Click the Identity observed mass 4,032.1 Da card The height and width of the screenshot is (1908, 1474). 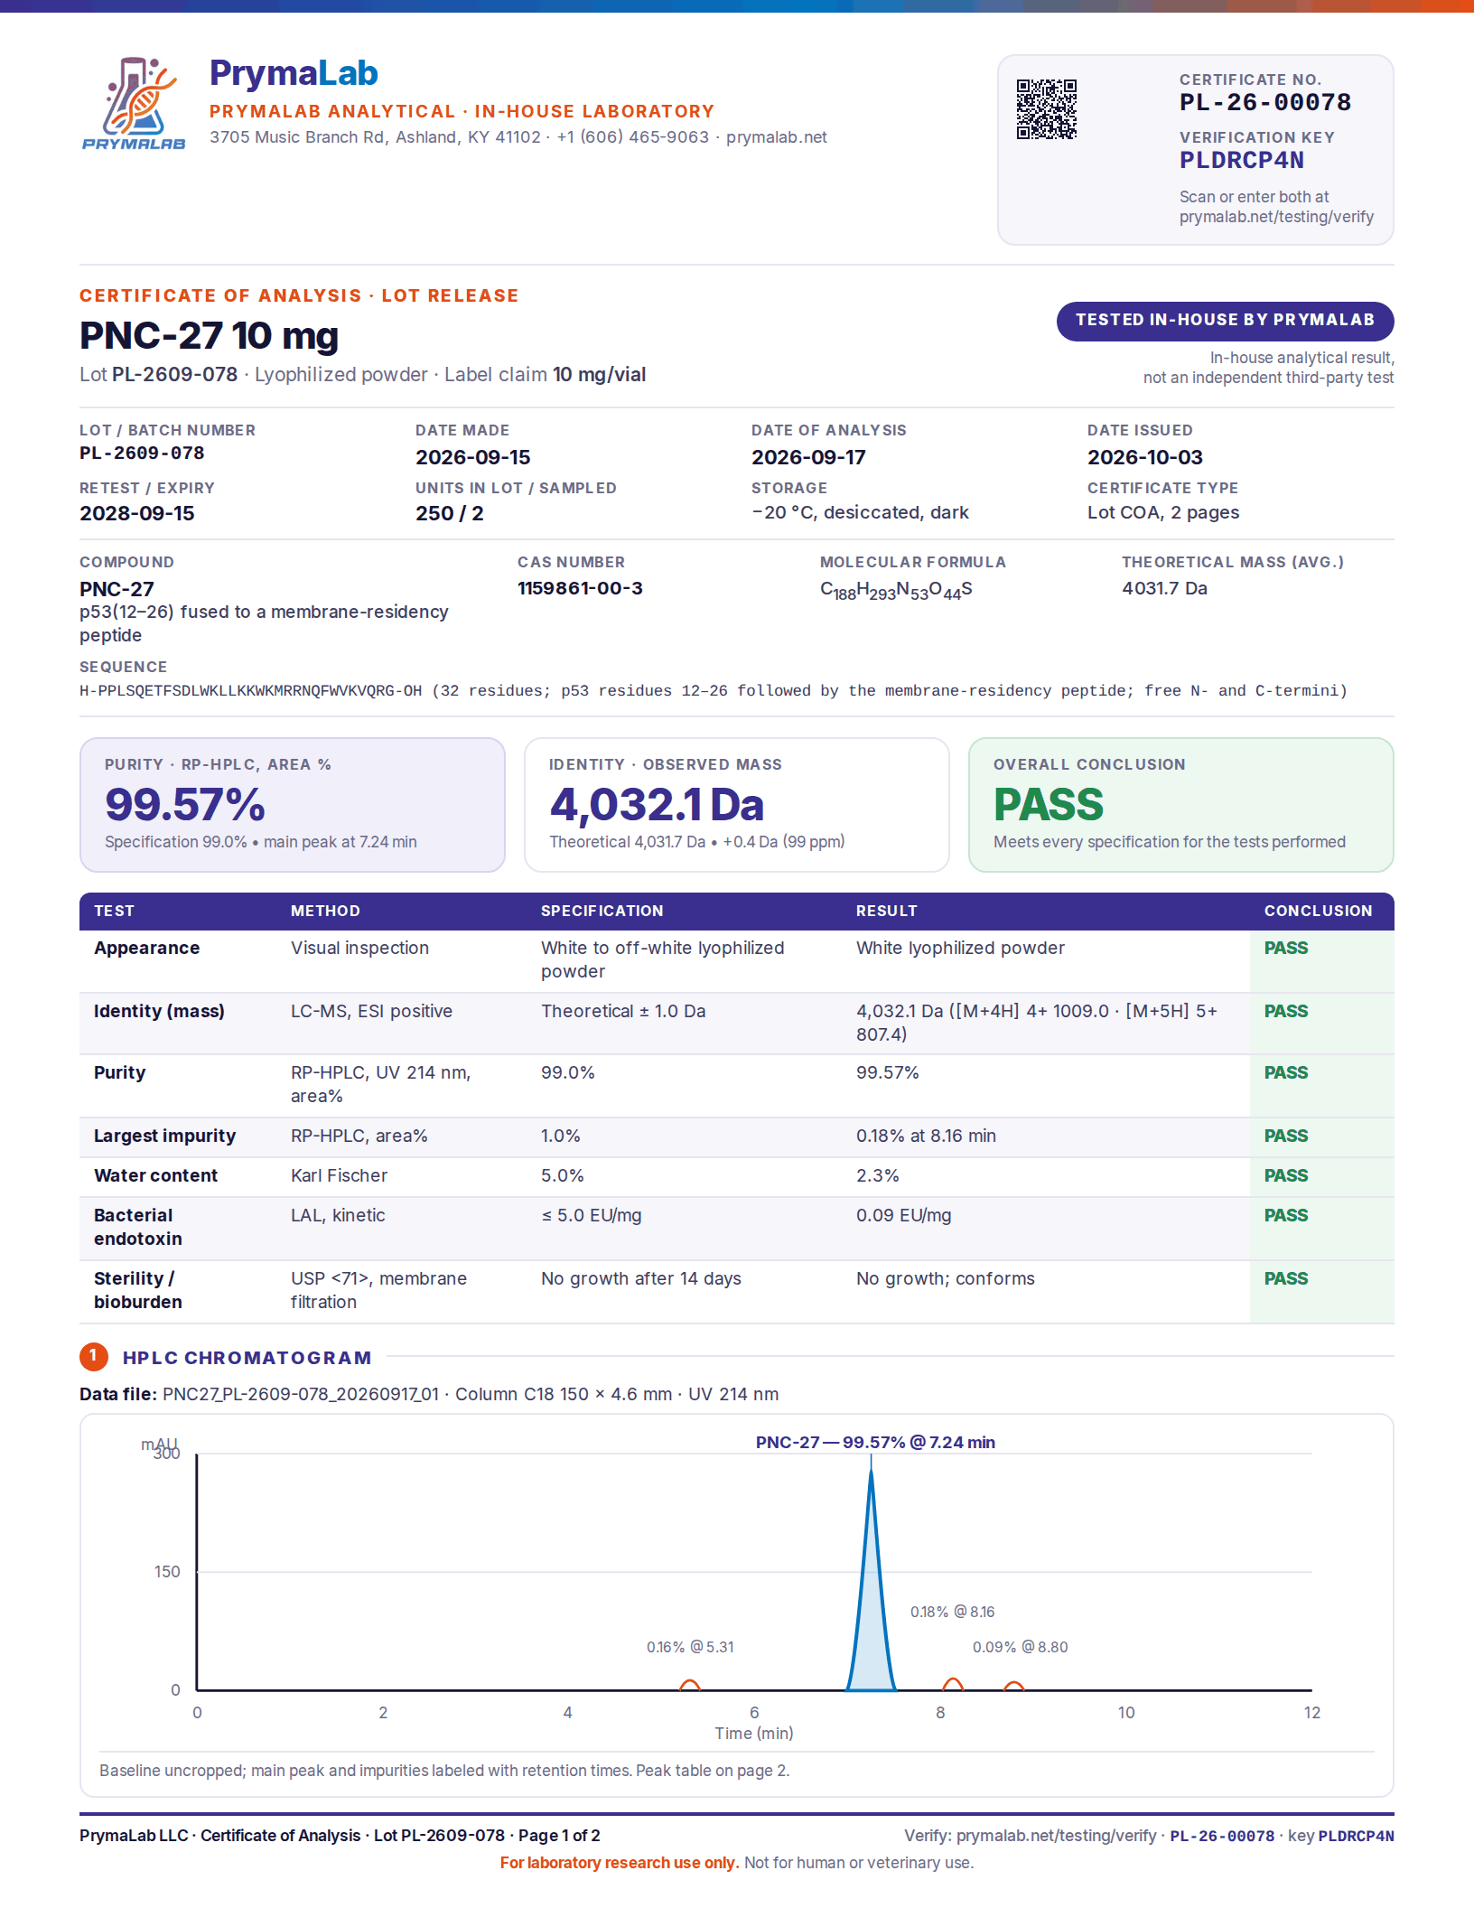click(x=737, y=805)
